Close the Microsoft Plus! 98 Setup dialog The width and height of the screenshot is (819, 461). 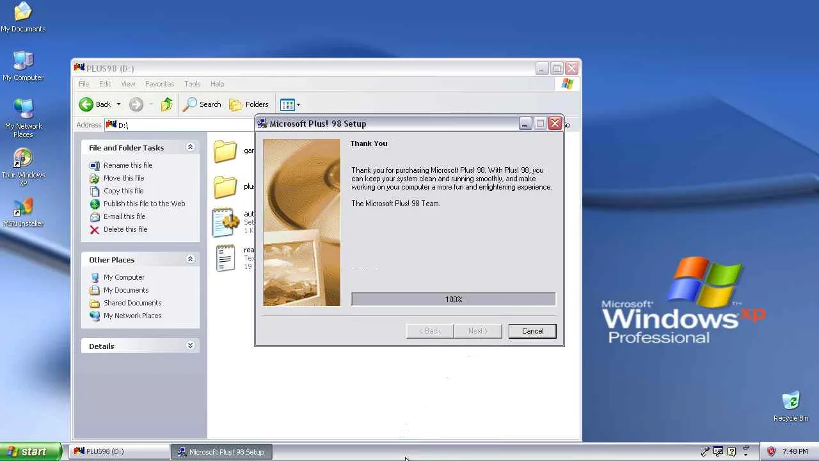[555, 124]
